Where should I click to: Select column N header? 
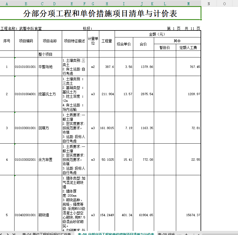pos(209,4)
